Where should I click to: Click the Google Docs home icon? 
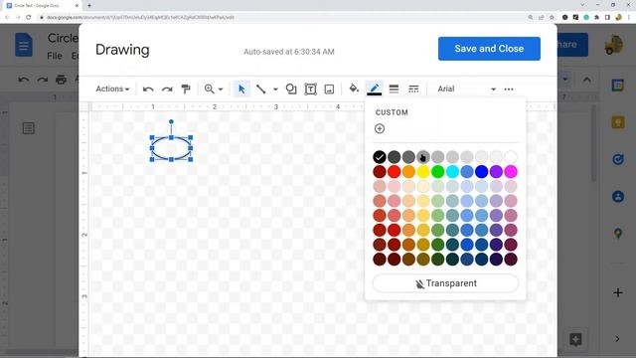point(24,45)
